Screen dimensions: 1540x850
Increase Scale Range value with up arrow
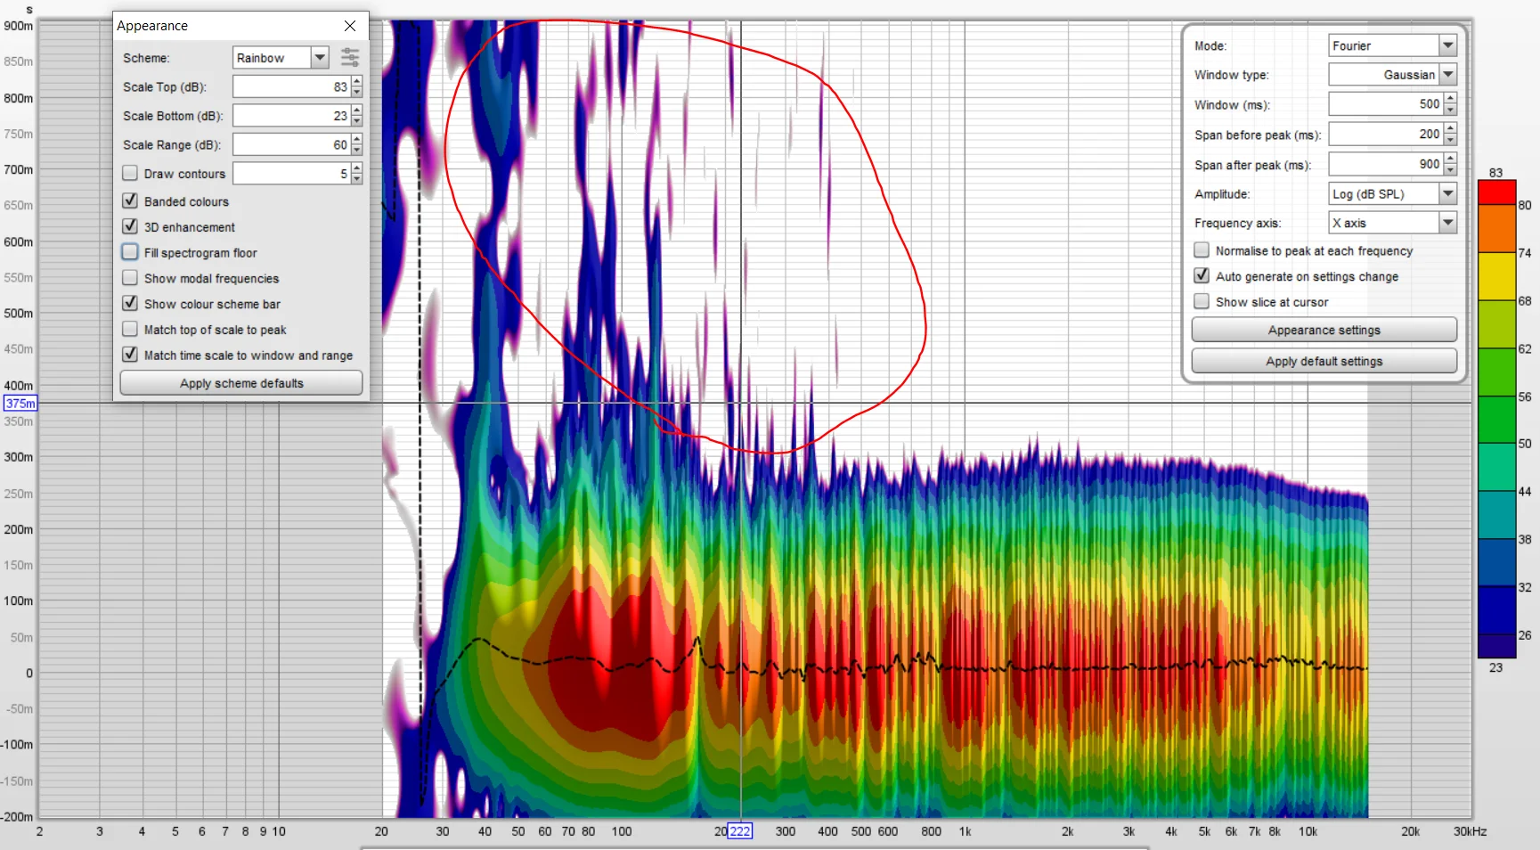[x=357, y=139]
